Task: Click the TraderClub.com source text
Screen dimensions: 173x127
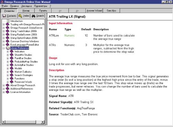Action: (x=70, y=114)
